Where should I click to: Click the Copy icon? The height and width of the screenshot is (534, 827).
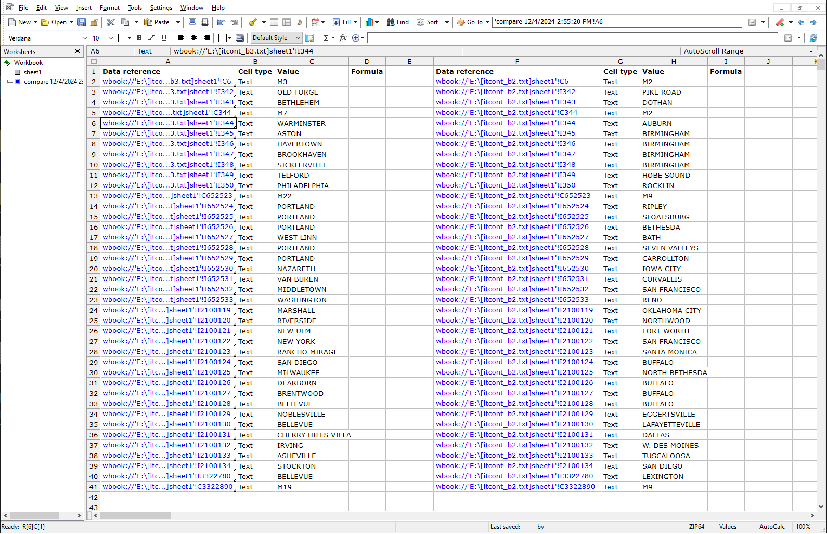click(x=125, y=22)
